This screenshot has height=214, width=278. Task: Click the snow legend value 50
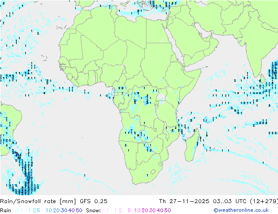(168, 211)
